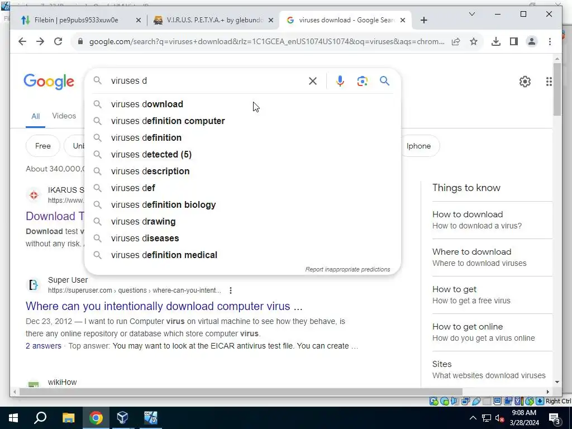Choose suggestion 'viruses definition computer'
Screen dimensions: 572x429
(x=242, y=121)
